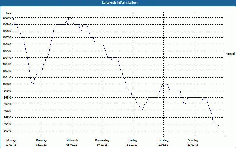Click the '994,0' y-axis value
This screenshot has height=148, width=236.
pyautogui.click(x=8, y=124)
